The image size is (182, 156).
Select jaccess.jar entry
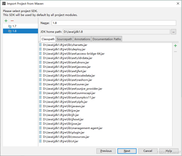[x=67, y=67]
